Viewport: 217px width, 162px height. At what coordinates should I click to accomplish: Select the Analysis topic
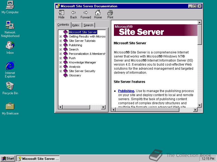[75, 67]
